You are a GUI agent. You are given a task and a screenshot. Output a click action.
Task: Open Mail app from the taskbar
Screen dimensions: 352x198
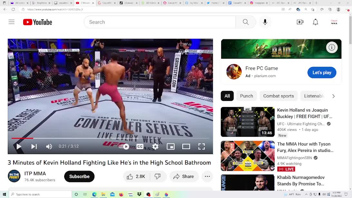[x=112, y=194]
